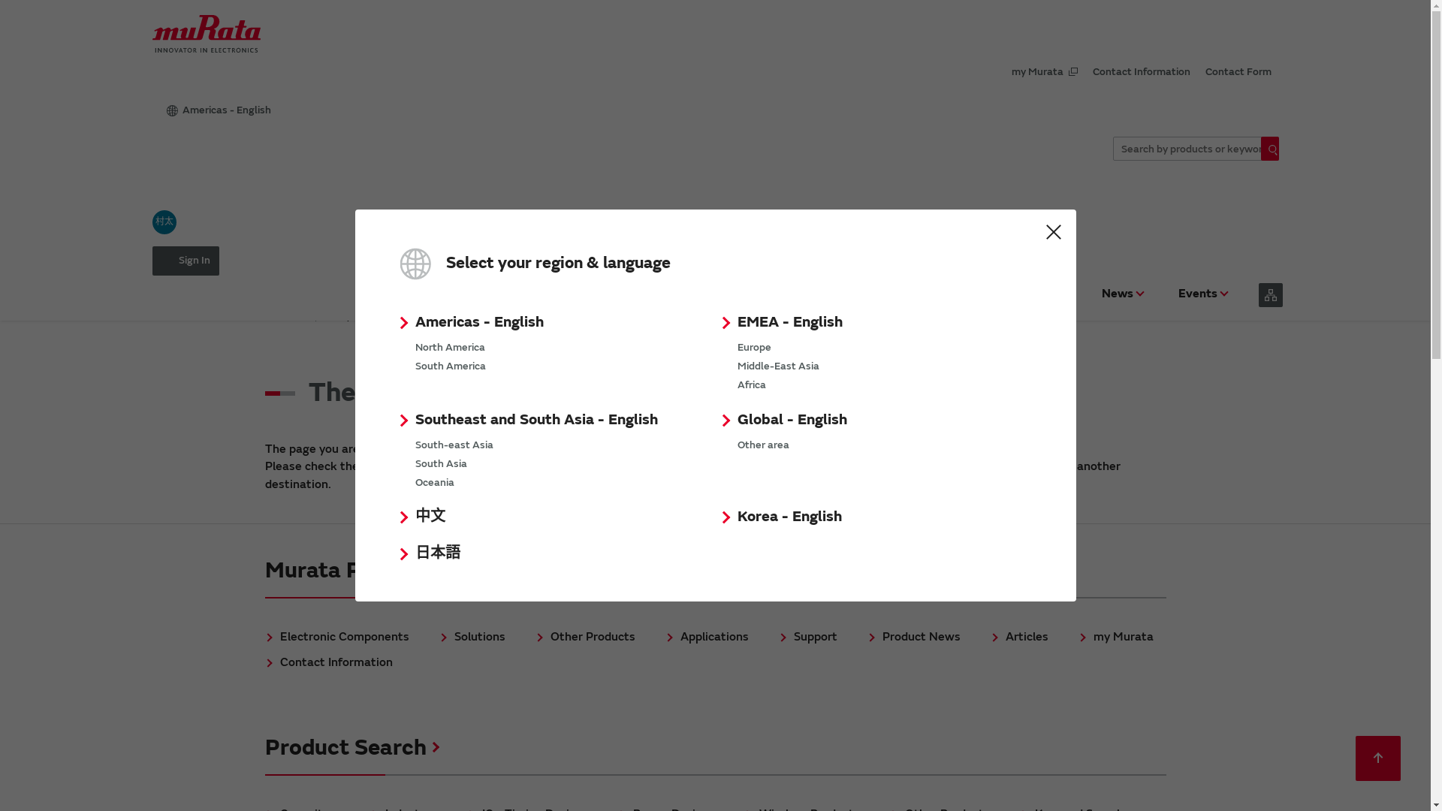Open the Contact Form link

click(1238, 72)
